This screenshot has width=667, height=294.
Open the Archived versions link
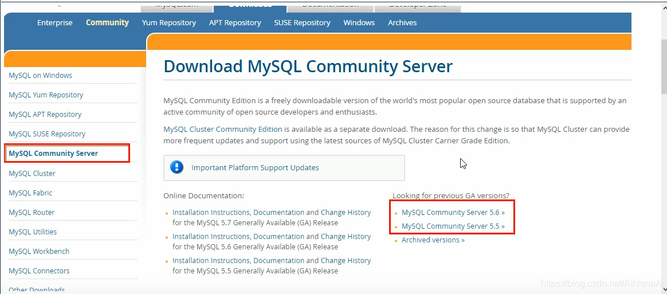click(x=433, y=240)
